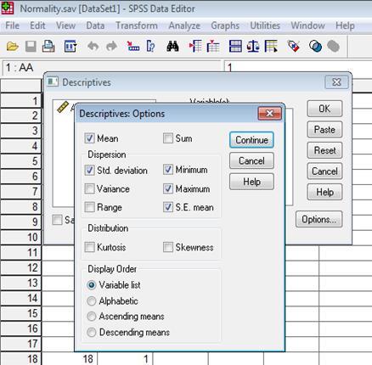Viewport: 372px width, 365px height.
Task: Click the Select Cases icon
Action: pos(271,46)
